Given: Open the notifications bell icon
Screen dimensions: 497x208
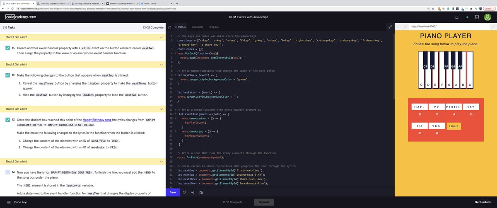Looking at the screenshot, I should click(458, 17).
